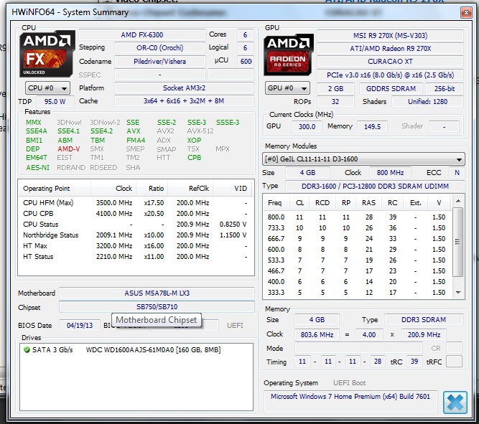Click the memory timings scrollbar thumb
The height and width of the screenshot is (424, 479).
coord(457,242)
